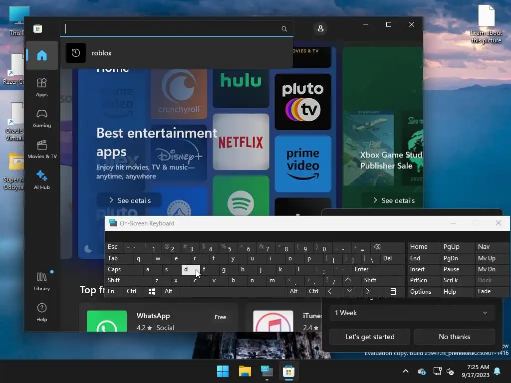Screen dimensions: 511x383
Task: Show hidden icons chevron in system tray
Action: [406, 371]
